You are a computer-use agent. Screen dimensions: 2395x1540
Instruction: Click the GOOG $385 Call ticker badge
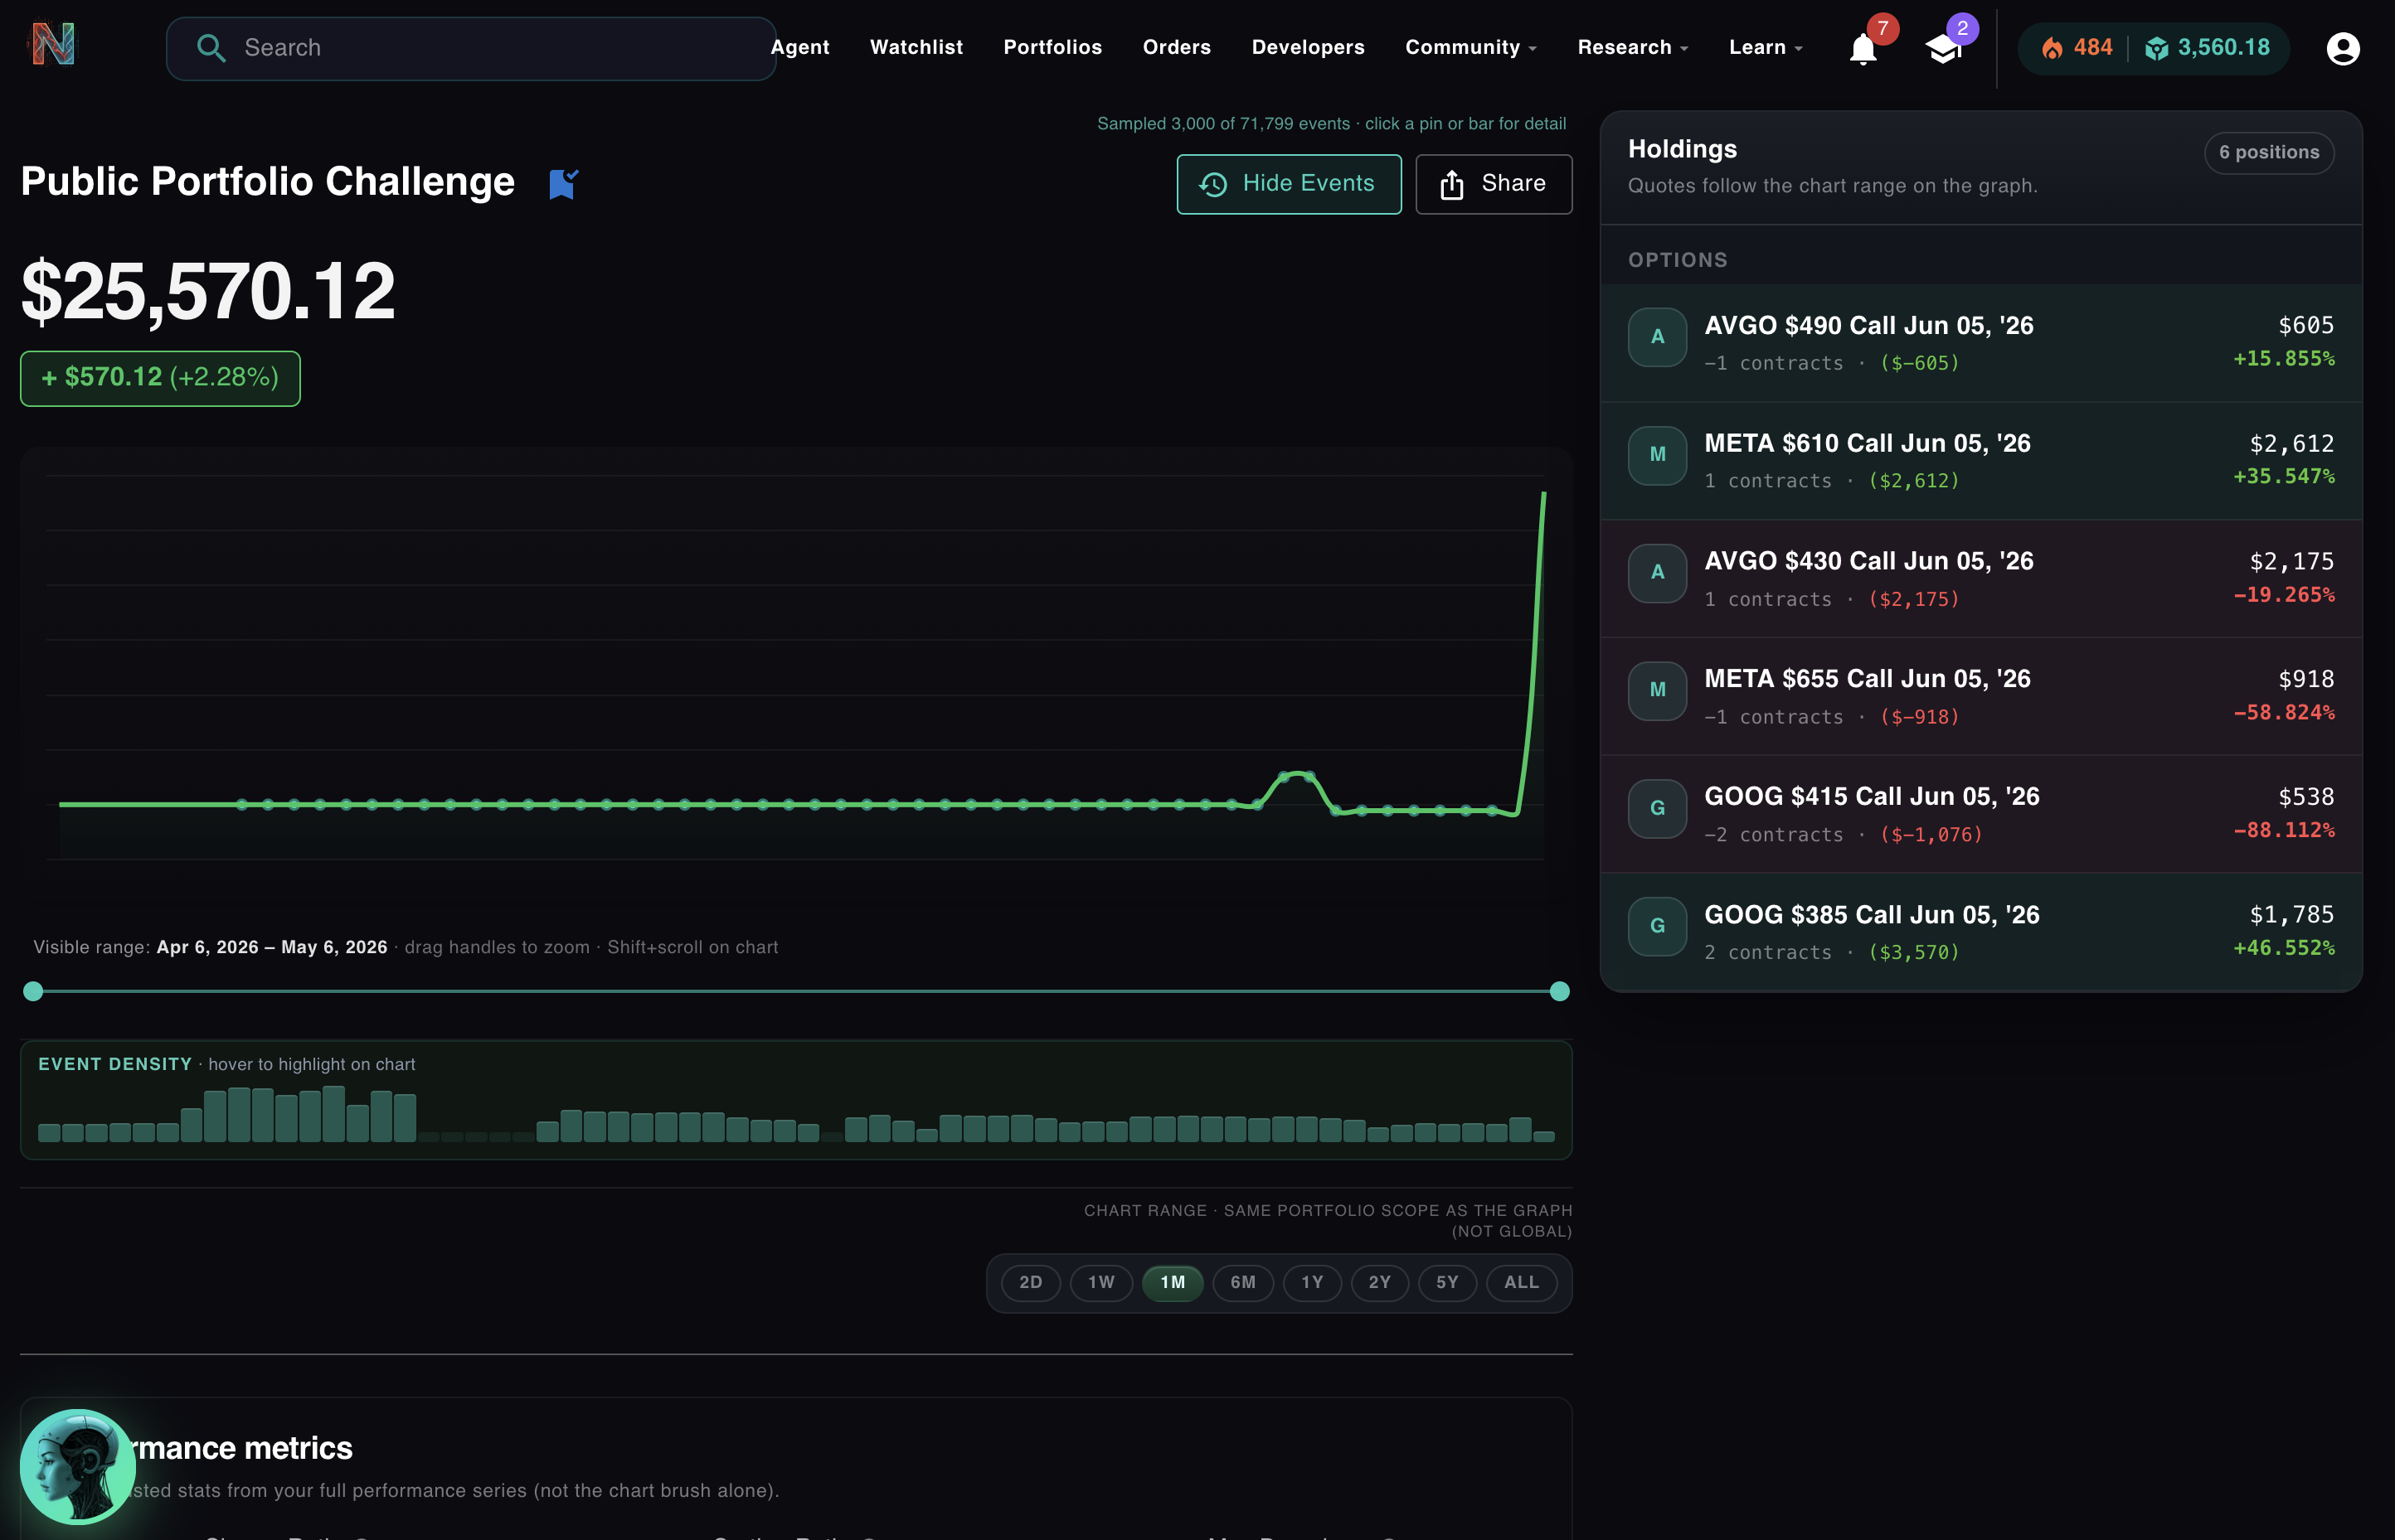tap(1658, 926)
